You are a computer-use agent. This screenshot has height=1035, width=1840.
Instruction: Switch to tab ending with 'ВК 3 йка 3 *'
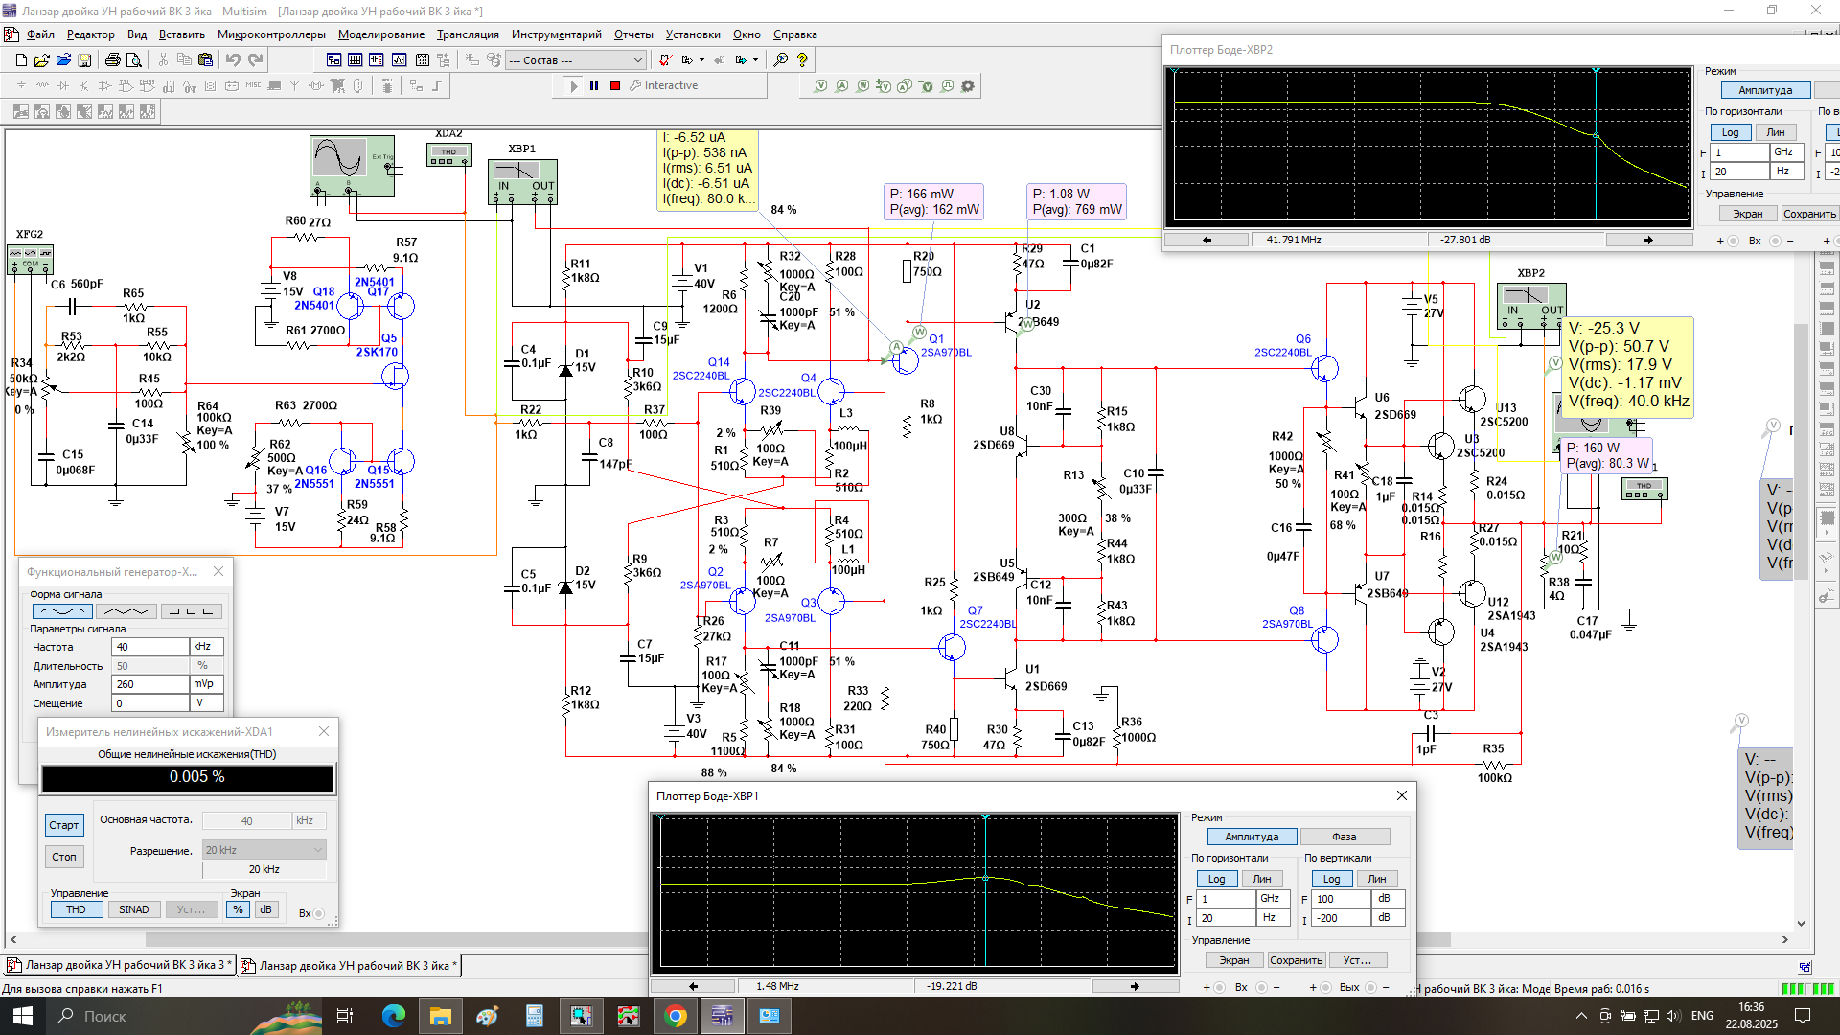[119, 965]
